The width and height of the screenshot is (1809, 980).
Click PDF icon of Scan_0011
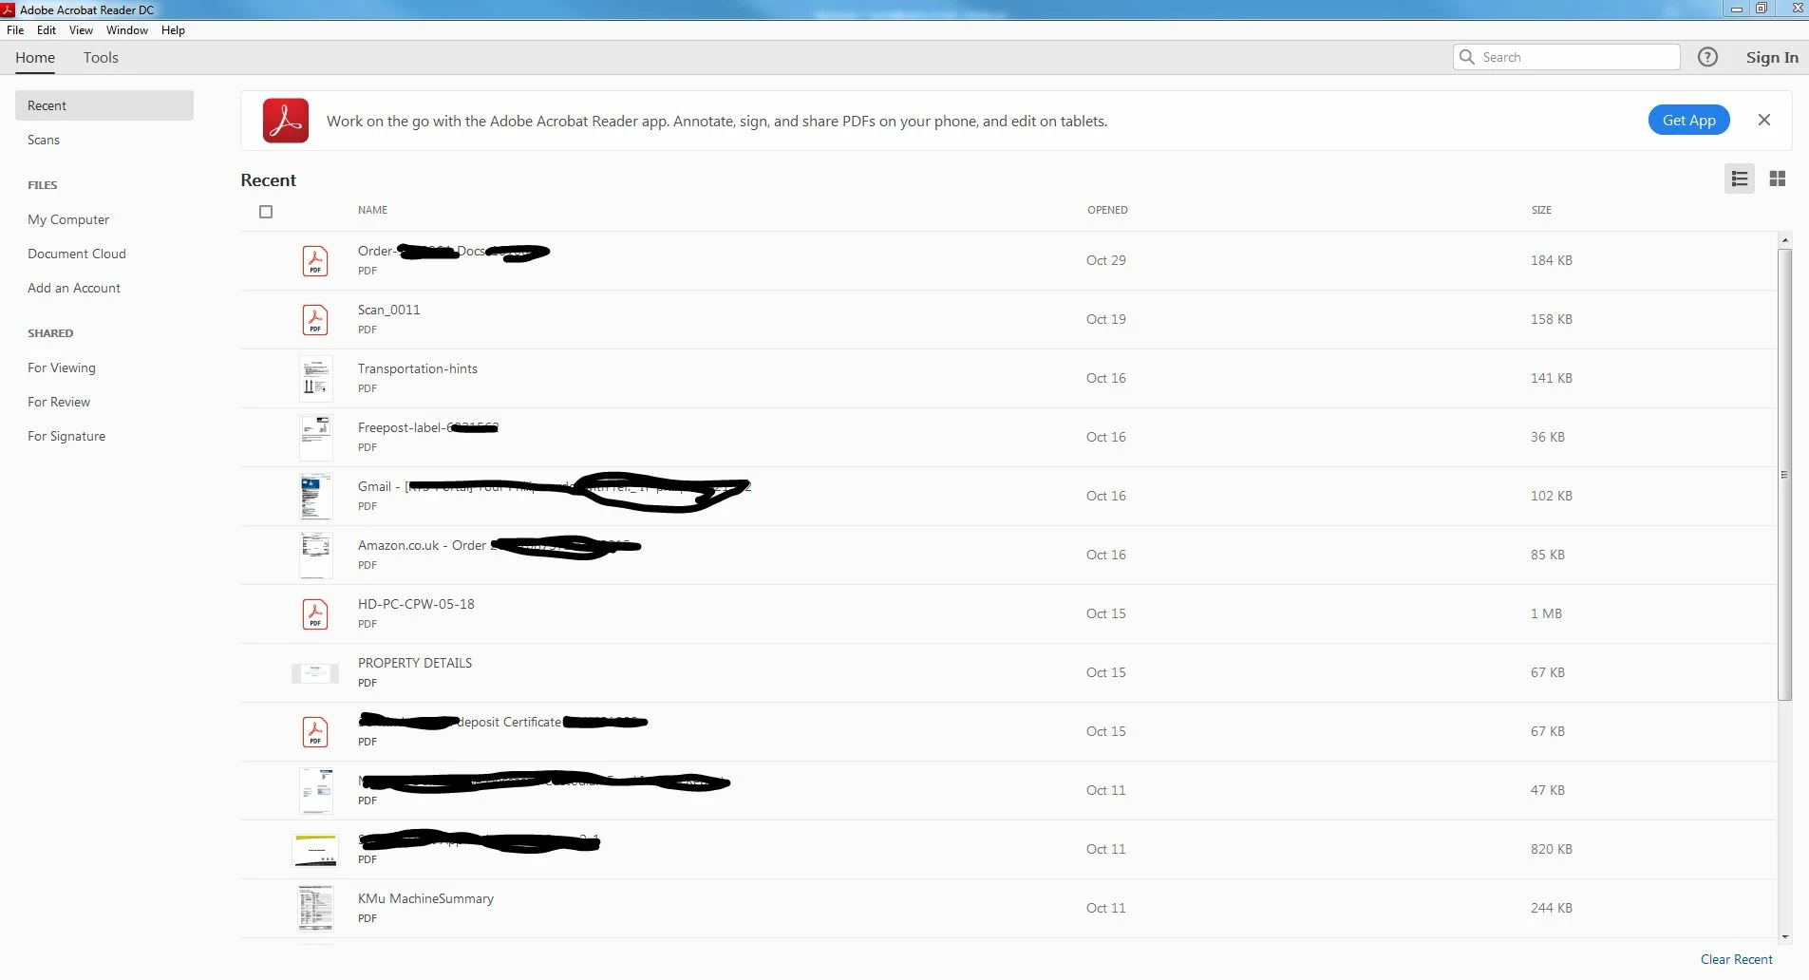(x=315, y=320)
